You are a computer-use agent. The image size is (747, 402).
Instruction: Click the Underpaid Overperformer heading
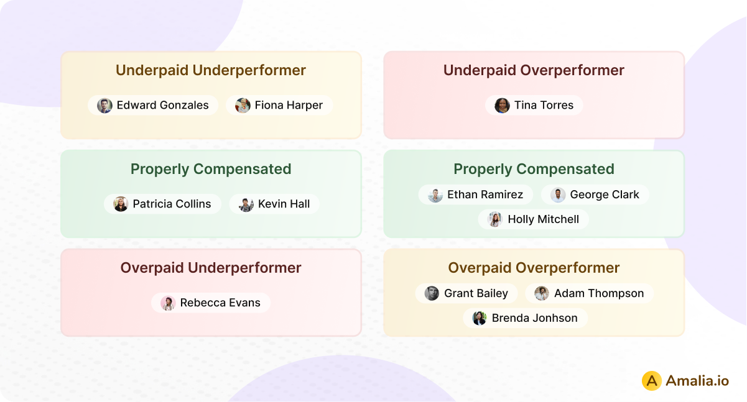tap(534, 70)
